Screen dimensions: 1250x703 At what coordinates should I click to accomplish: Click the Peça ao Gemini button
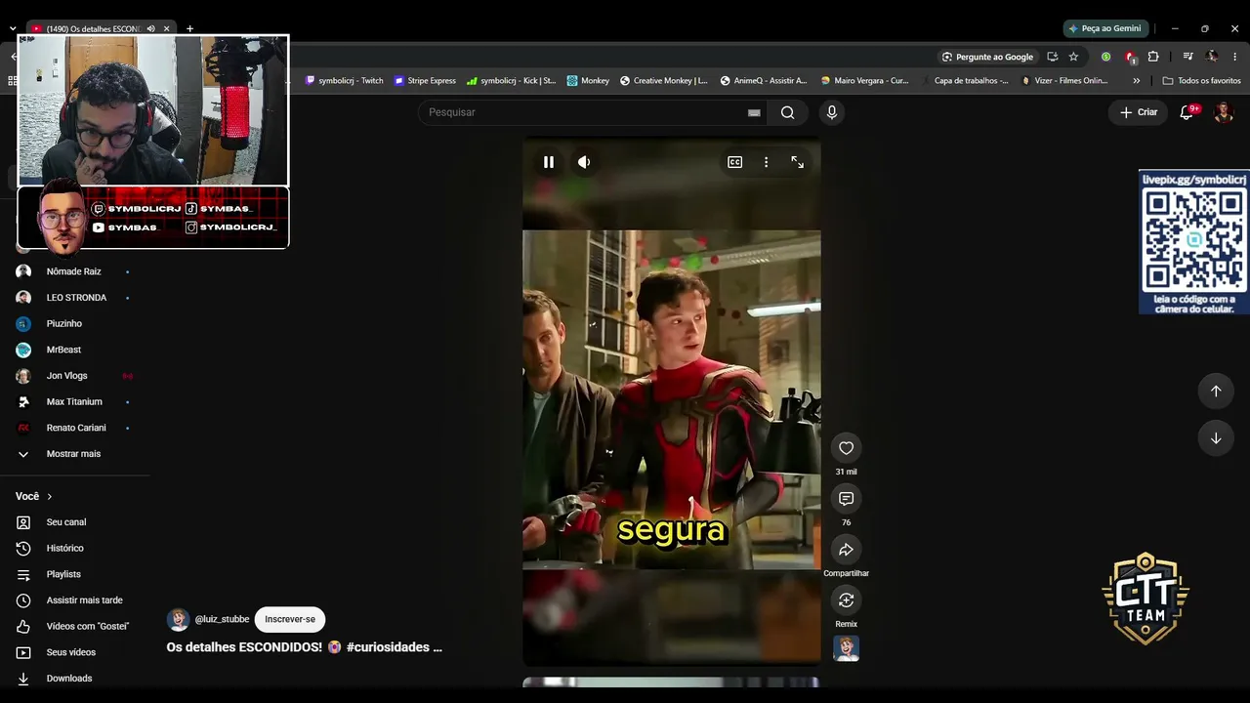point(1105,28)
